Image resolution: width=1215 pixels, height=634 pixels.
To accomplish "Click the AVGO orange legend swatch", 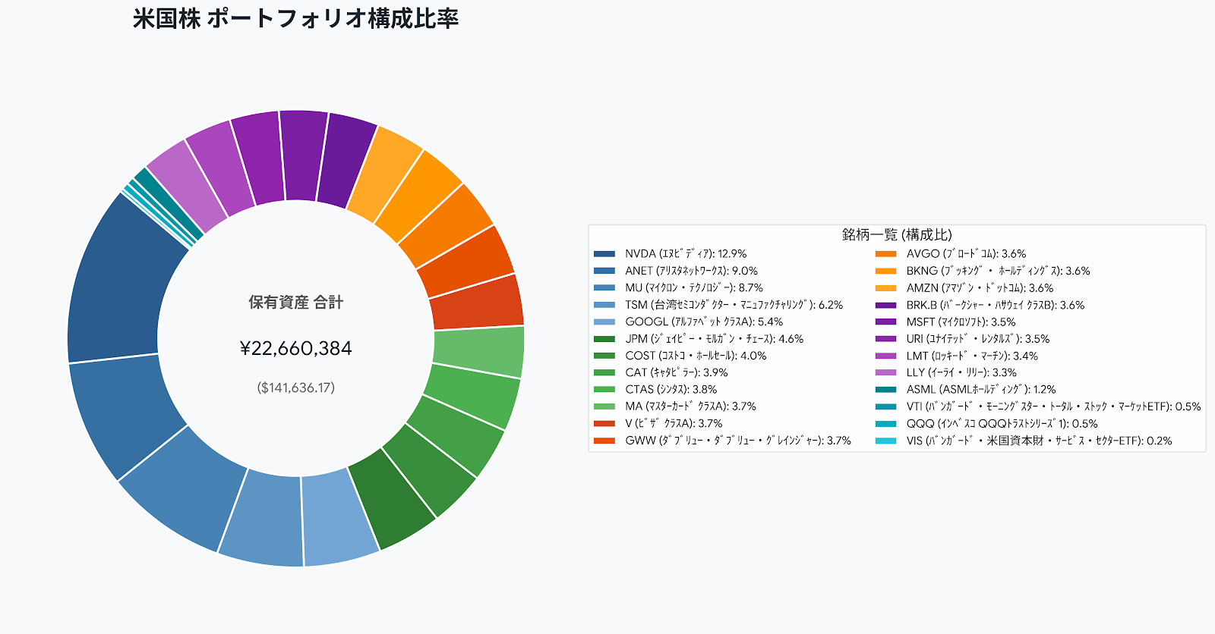I will [x=885, y=254].
